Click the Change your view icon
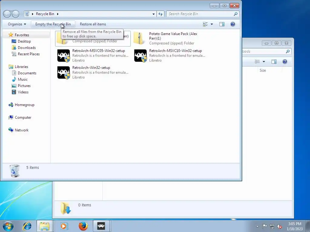This screenshot has width=310, height=232. click(x=206, y=24)
